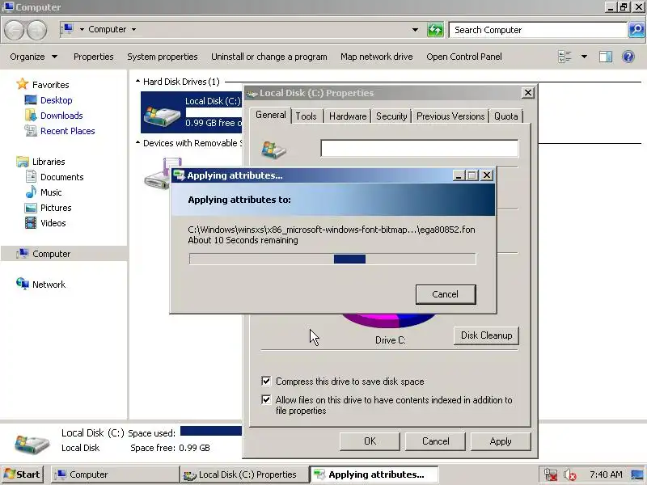Viewport: 647px width, 485px height.
Task: Switch to the Security tab
Action: pos(391,116)
